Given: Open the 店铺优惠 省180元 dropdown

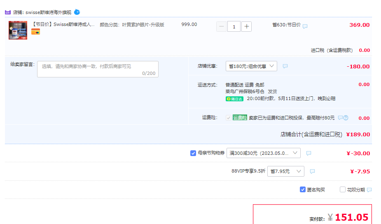Looking at the screenshot, I should pos(251,66).
